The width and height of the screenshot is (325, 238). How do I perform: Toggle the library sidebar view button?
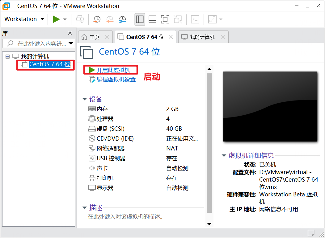(x=140, y=19)
